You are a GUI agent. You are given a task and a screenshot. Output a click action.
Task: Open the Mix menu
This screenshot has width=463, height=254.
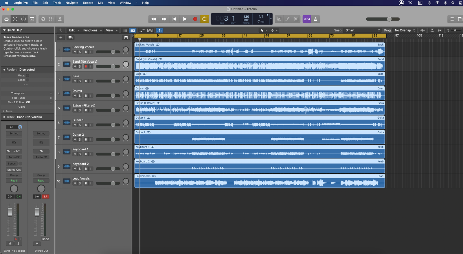[101, 3]
